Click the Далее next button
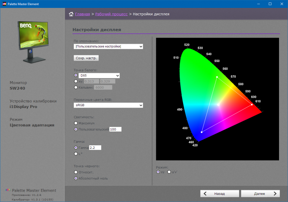Image resolution: width=288 pixels, height=202 pixels. click(x=260, y=194)
